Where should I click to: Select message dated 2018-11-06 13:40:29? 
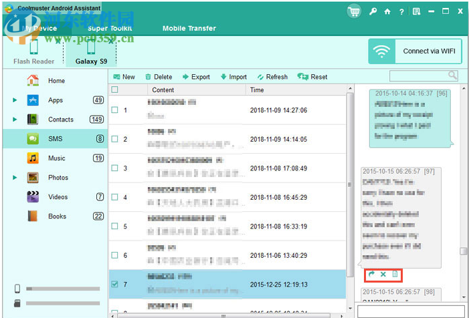pyautogui.click(x=227, y=255)
